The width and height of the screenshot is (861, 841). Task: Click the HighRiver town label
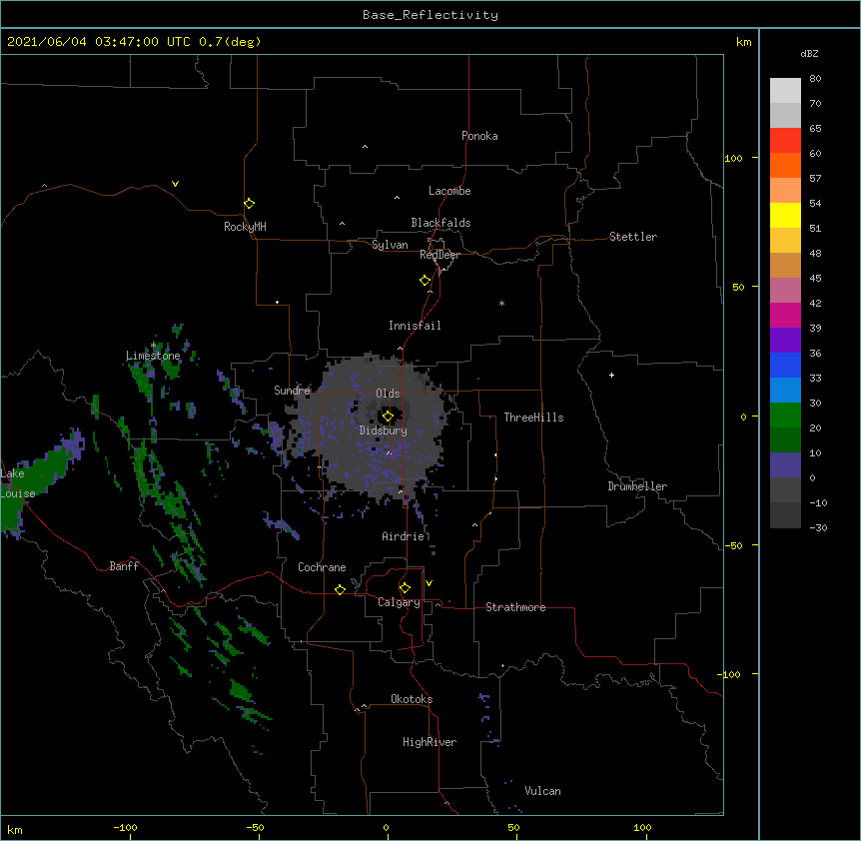click(430, 742)
